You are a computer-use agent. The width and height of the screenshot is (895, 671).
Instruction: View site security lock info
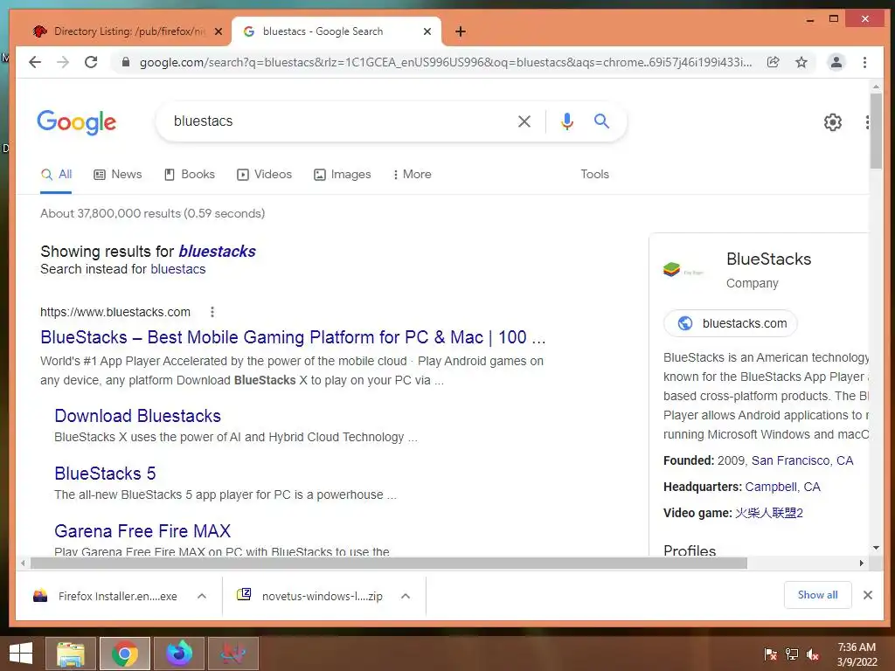pos(126,62)
